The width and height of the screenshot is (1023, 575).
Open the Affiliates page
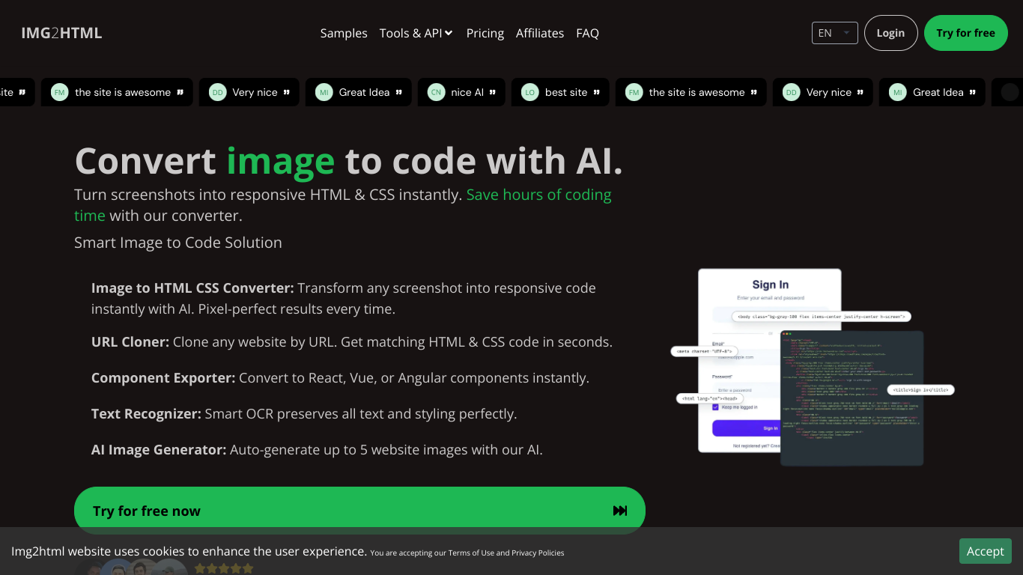(x=540, y=33)
